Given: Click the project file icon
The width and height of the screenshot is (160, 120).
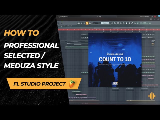Looking at the screenshot, I should click(126, 23).
